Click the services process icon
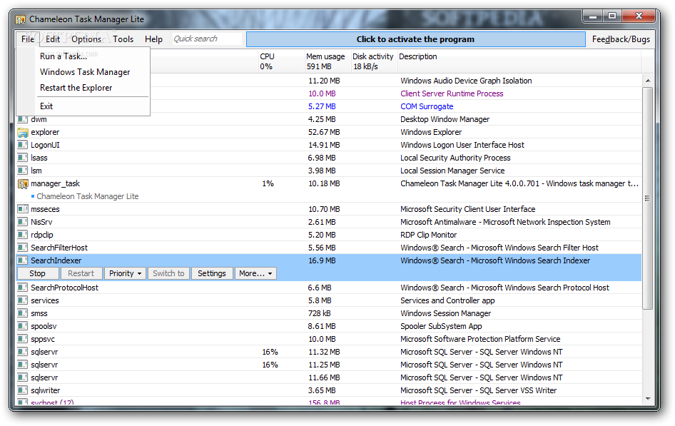Image resolution: width=675 pixels, height=426 pixels. pos(22,300)
